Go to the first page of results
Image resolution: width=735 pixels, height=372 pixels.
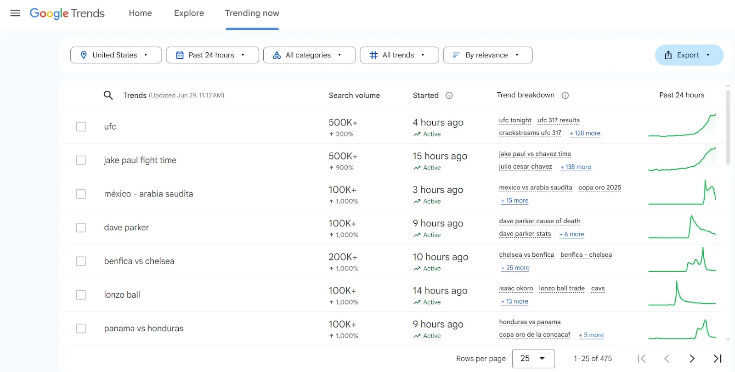642,359
